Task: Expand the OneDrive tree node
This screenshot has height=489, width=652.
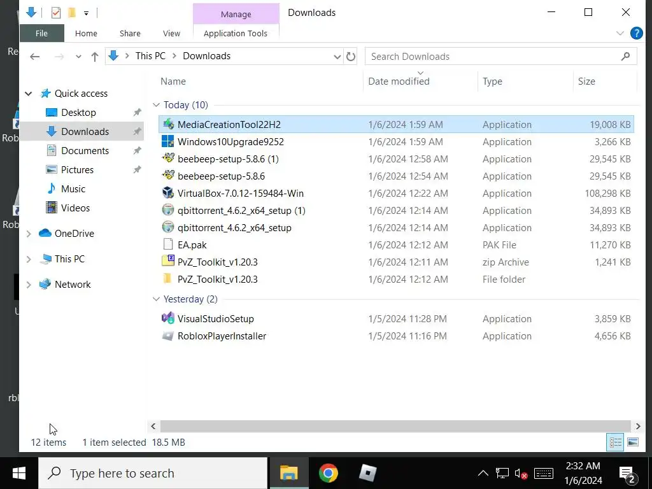Action: [x=28, y=234]
